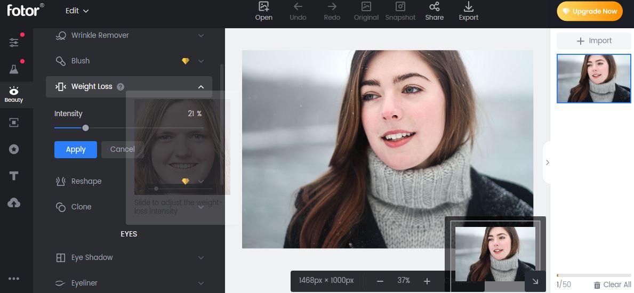The height and width of the screenshot is (293, 634).
Task: Click the 37% zoom value
Action: (x=404, y=280)
